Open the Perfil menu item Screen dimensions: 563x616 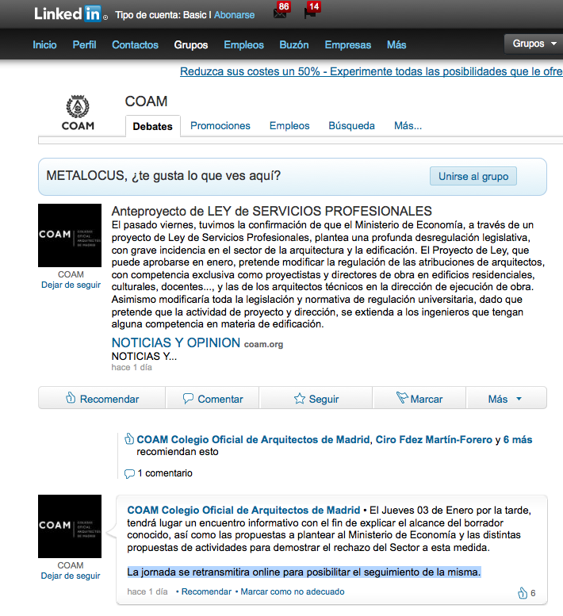pyautogui.click(x=84, y=44)
